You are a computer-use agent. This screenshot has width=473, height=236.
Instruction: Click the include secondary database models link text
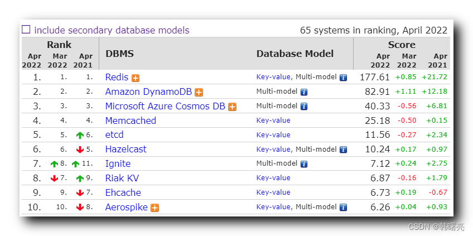(x=112, y=30)
